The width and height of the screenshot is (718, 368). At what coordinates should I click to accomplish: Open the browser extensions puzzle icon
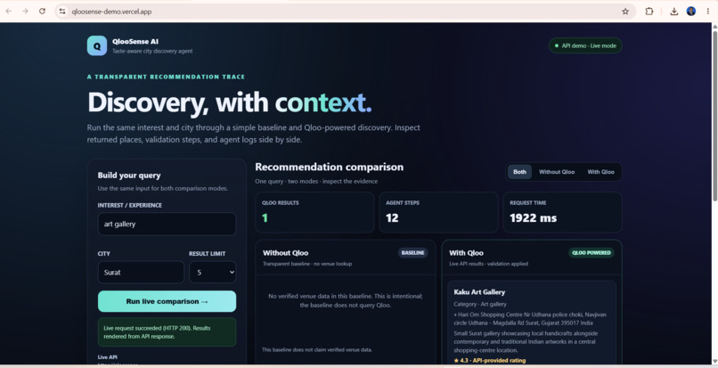649,12
